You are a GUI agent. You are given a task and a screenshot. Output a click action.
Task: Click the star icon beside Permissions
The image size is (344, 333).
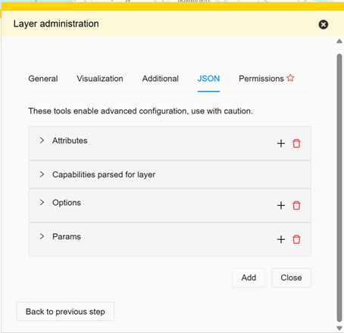pos(290,78)
